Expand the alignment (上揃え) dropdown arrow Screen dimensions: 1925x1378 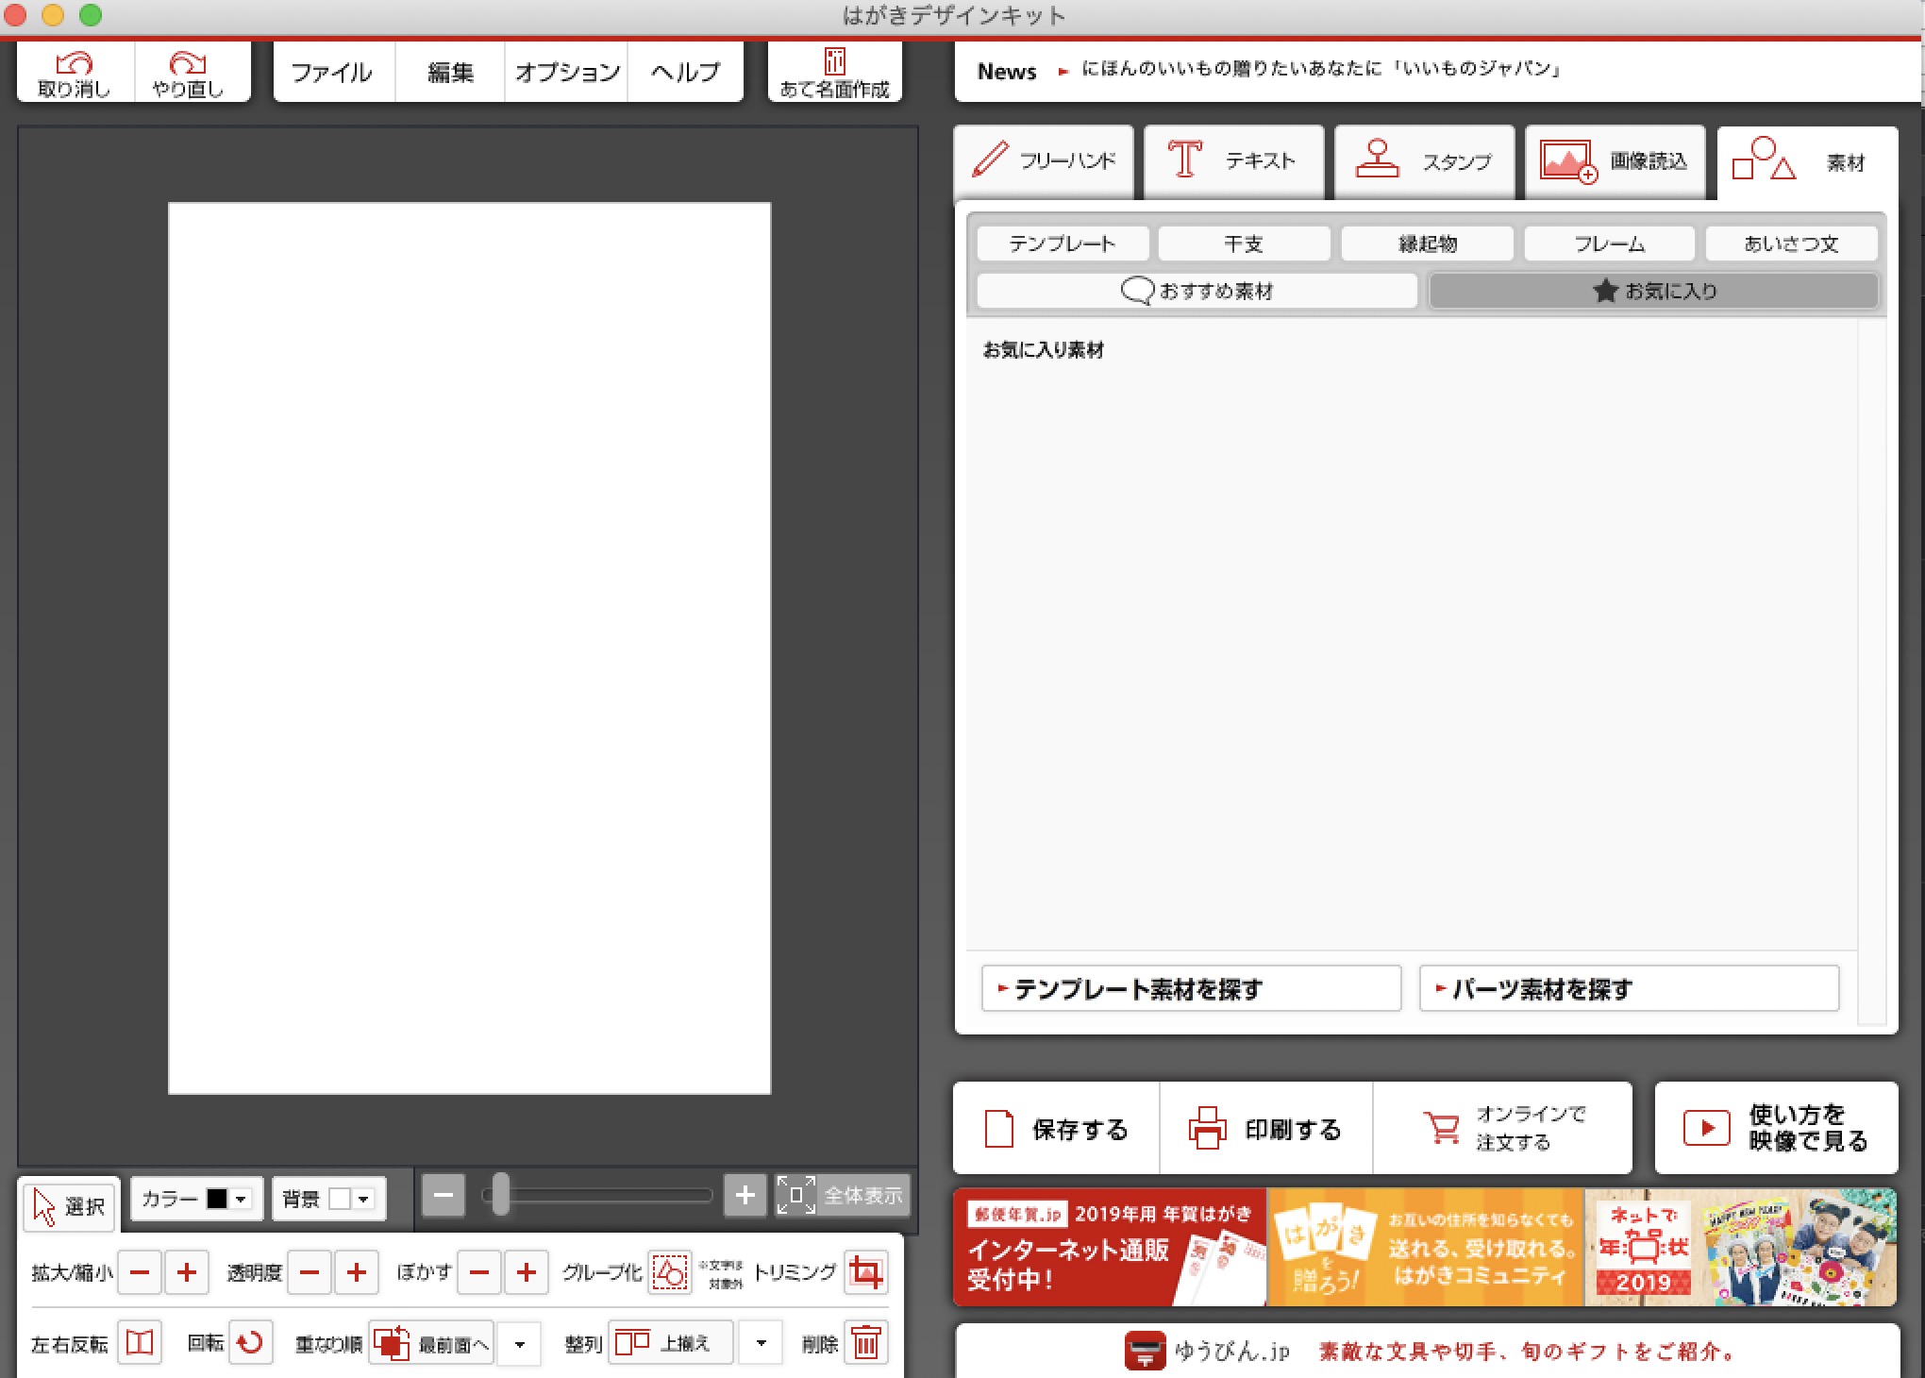click(761, 1342)
